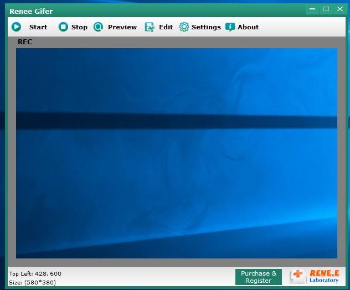Click inside the blue recording capture area
350x290 pixels.
pos(177,153)
